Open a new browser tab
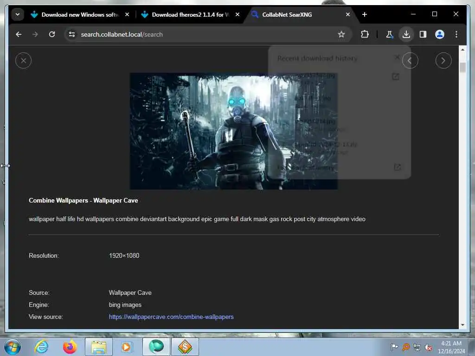This screenshot has width=475, height=356. [365, 14]
